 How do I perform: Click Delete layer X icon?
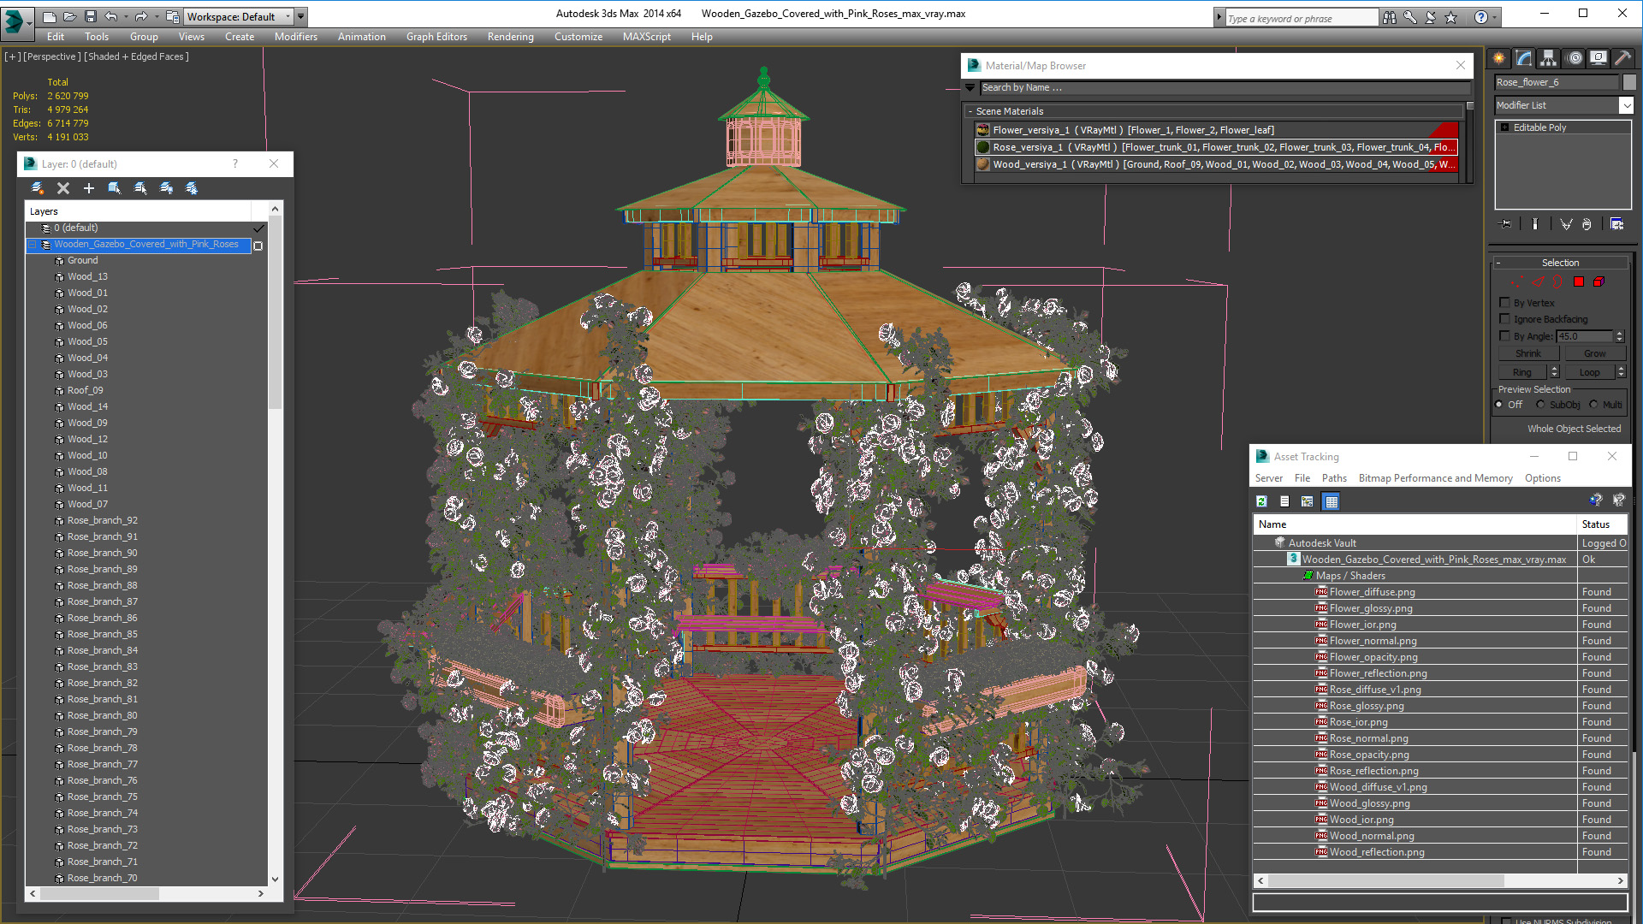click(x=63, y=188)
